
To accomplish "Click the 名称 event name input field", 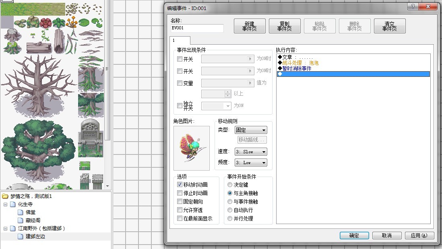I will click(x=197, y=28).
